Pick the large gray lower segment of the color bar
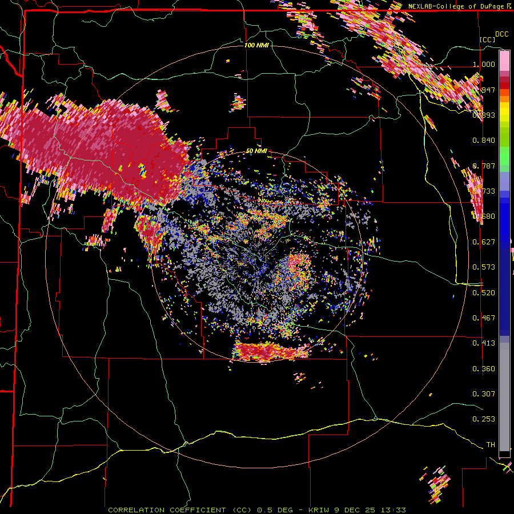The width and height of the screenshot is (514, 514). (x=504, y=397)
